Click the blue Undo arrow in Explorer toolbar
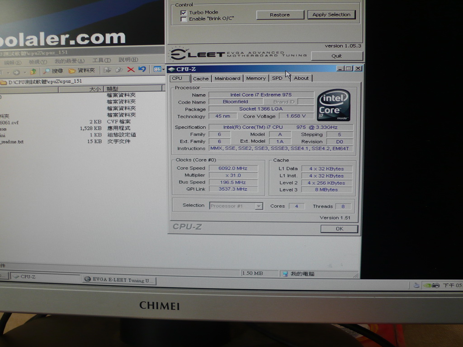463x347 pixels. click(x=142, y=69)
